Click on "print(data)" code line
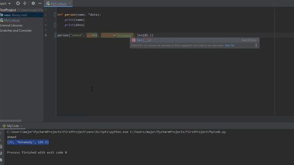This screenshot has height=165, width=294. pos(74,25)
